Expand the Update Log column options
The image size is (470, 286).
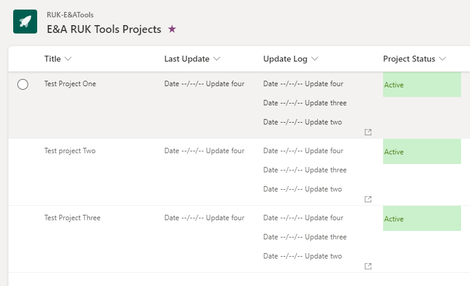coord(315,59)
